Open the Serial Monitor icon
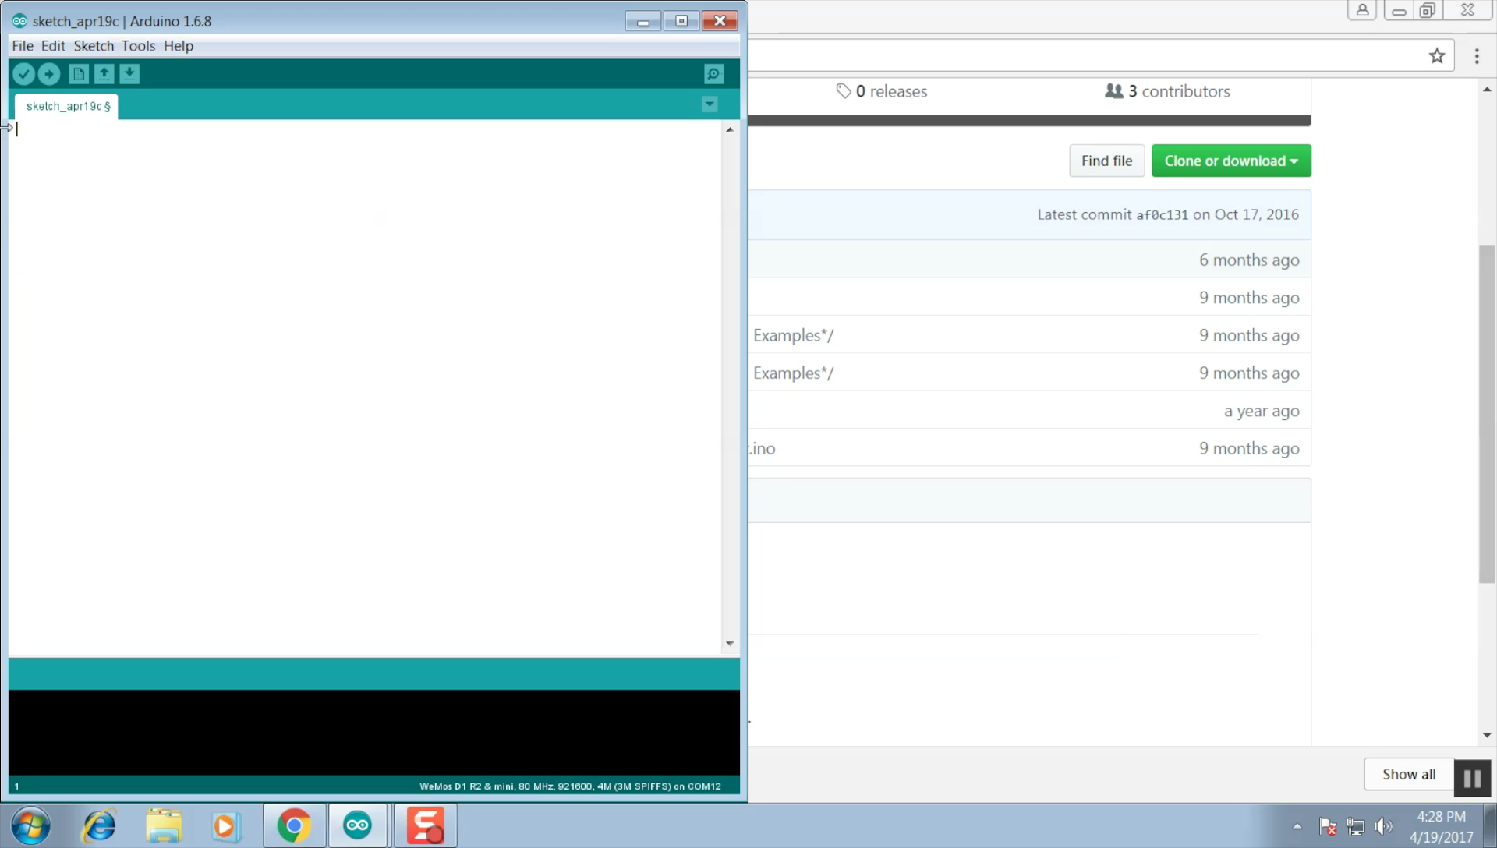The width and height of the screenshot is (1497, 848). (x=713, y=74)
